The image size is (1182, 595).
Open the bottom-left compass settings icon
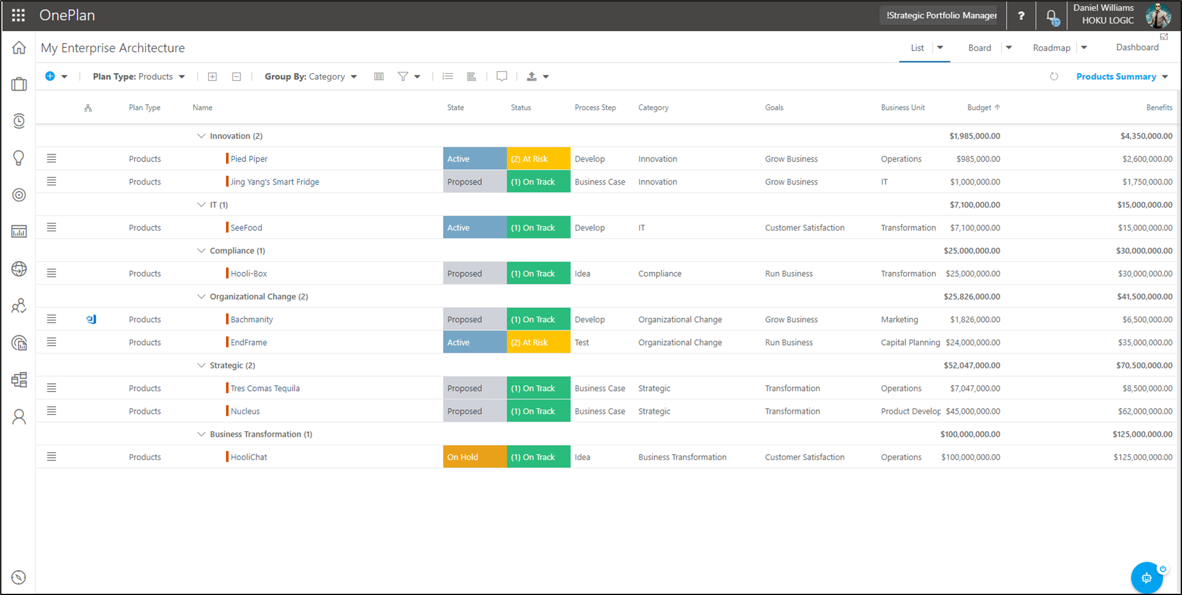[19, 577]
